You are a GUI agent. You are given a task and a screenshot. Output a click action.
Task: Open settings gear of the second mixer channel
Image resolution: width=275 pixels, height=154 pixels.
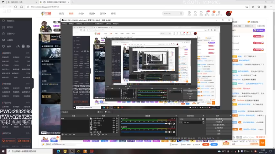174,132
